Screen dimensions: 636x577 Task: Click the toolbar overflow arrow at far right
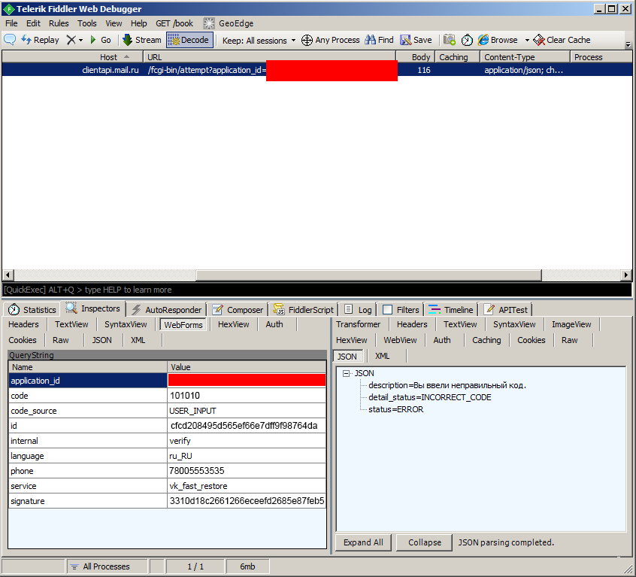click(x=628, y=44)
